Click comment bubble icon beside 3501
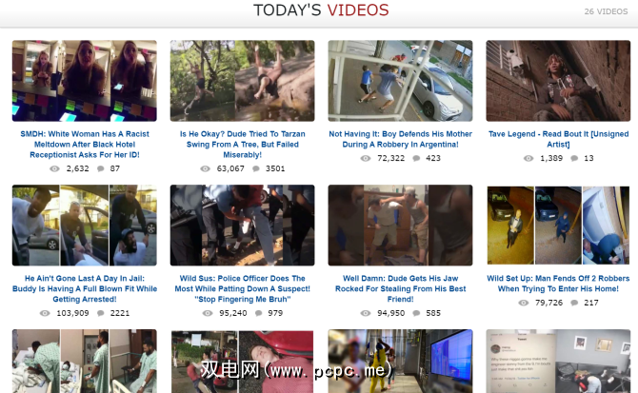 click(256, 168)
